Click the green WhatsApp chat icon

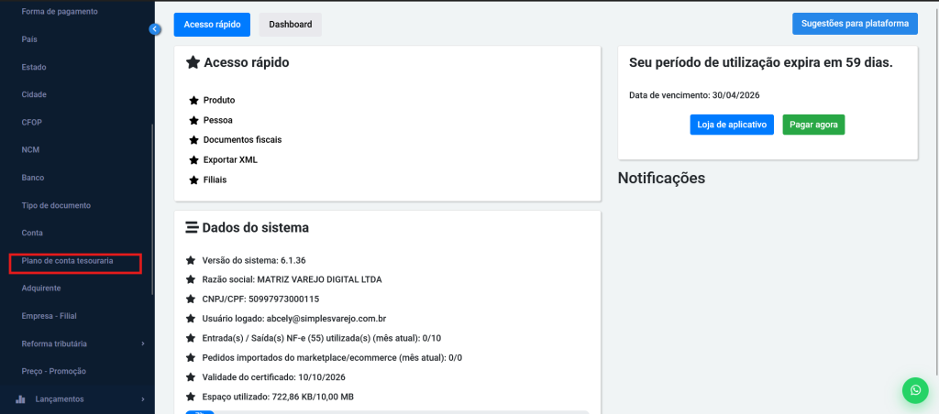pos(914,390)
